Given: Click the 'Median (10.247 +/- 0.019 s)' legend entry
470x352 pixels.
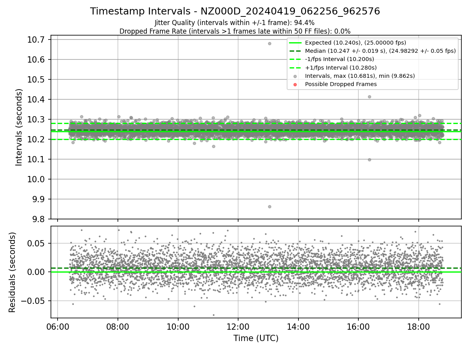Looking at the screenshot, I should pos(380,51).
